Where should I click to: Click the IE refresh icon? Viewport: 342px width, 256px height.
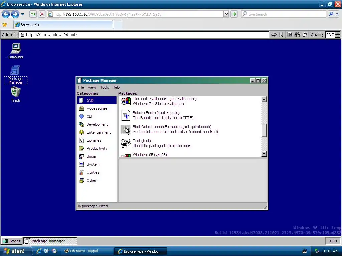pyautogui.click(x=33, y=14)
